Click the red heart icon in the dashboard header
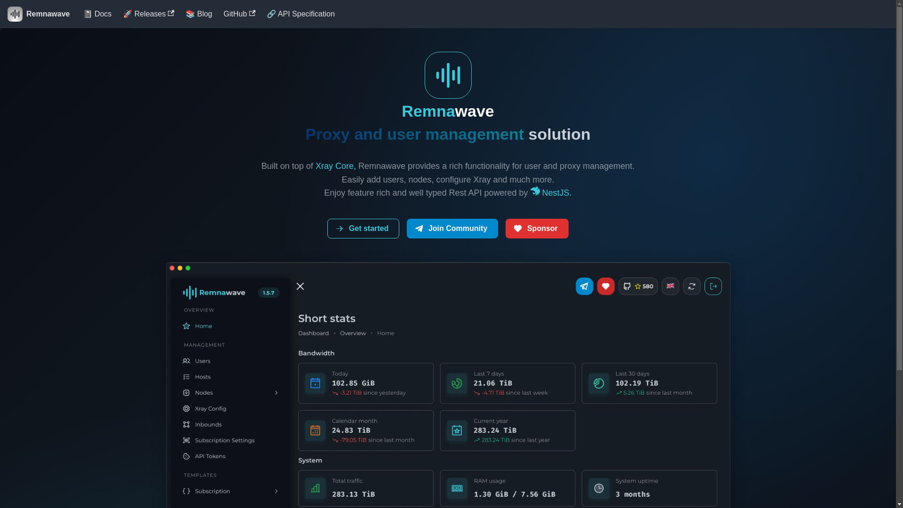 (606, 286)
